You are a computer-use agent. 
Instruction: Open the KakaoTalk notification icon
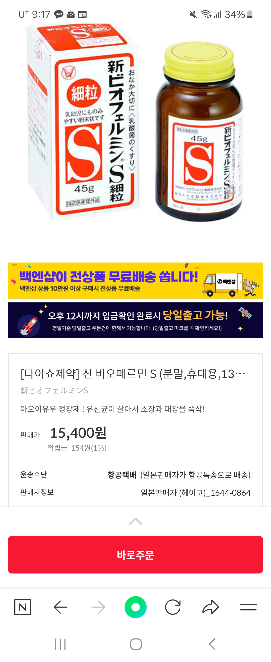59,14
